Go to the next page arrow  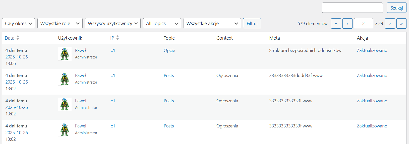click(390, 24)
